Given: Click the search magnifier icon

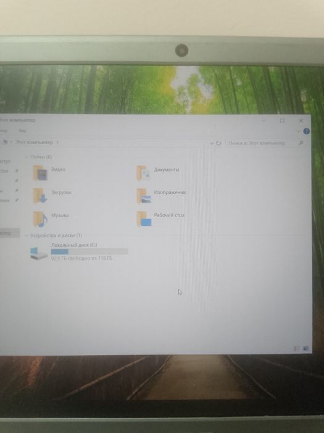Looking at the screenshot, I should [x=301, y=143].
